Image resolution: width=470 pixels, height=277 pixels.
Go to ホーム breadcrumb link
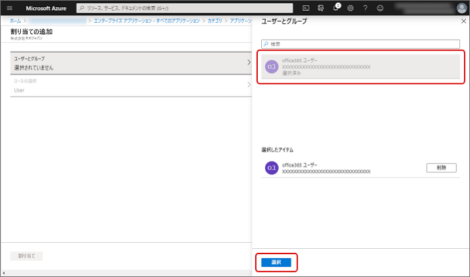click(x=15, y=21)
